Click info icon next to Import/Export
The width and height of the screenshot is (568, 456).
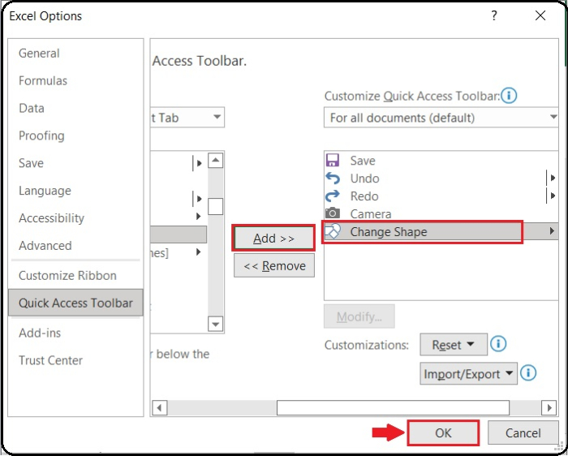point(528,373)
